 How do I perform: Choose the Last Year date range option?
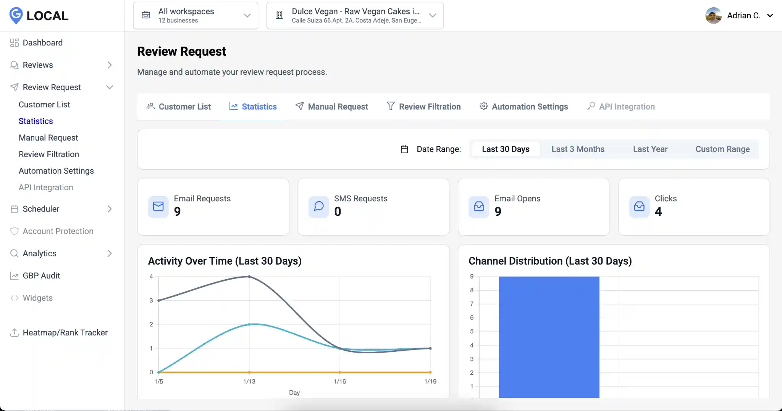650,149
